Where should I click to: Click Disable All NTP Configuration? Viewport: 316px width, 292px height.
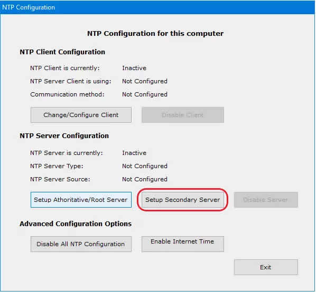pos(81,244)
